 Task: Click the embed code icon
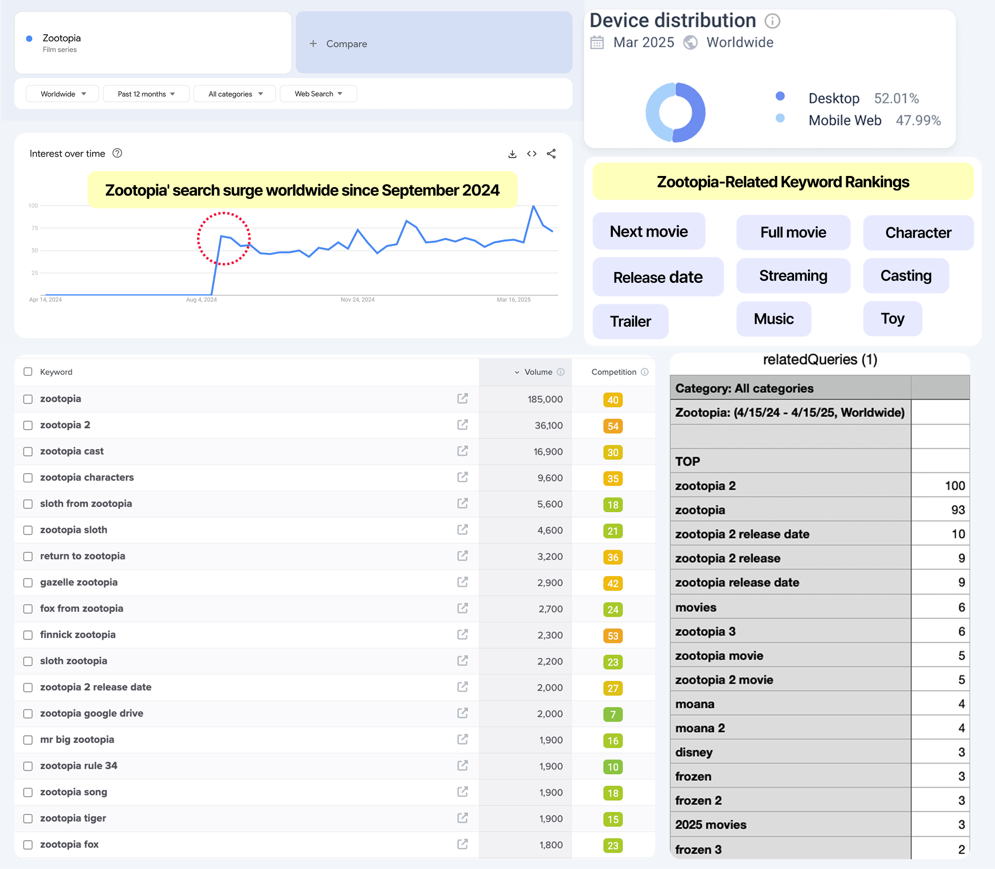pyautogui.click(x=531, y=154)
